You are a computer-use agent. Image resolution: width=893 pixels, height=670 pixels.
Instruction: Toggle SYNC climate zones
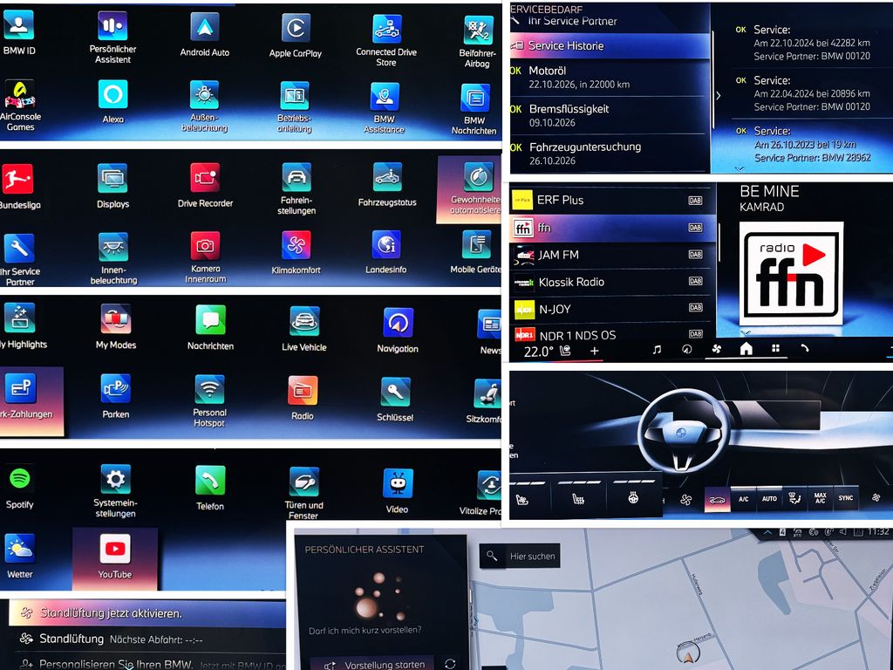coord(846,498)
